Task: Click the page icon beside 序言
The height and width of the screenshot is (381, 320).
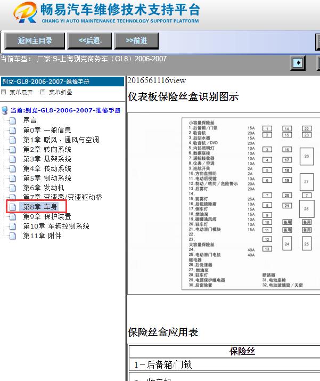Action: (x=13, y=120)
